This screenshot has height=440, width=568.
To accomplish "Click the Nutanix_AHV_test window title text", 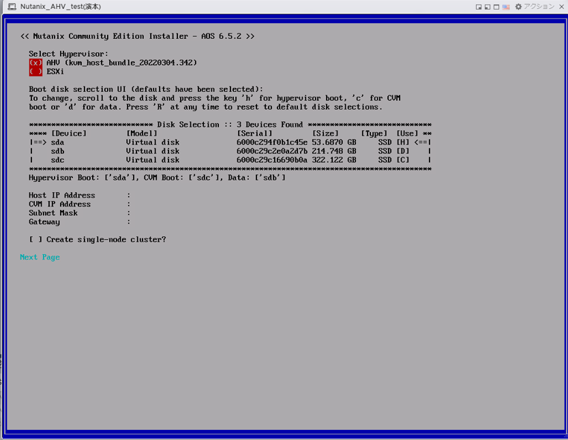I will point(61,7).
